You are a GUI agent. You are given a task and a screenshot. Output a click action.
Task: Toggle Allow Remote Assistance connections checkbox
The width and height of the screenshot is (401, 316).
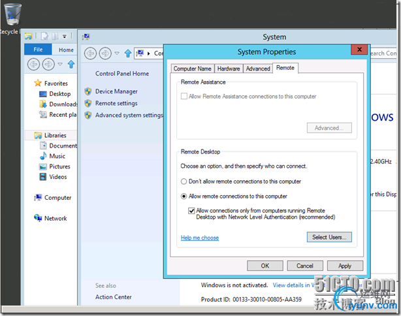[184, 97]
